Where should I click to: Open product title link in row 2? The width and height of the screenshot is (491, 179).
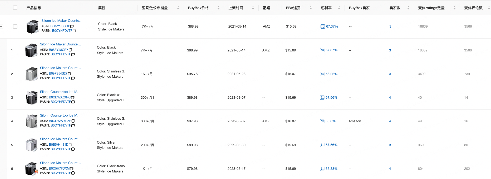click(60, 68)
